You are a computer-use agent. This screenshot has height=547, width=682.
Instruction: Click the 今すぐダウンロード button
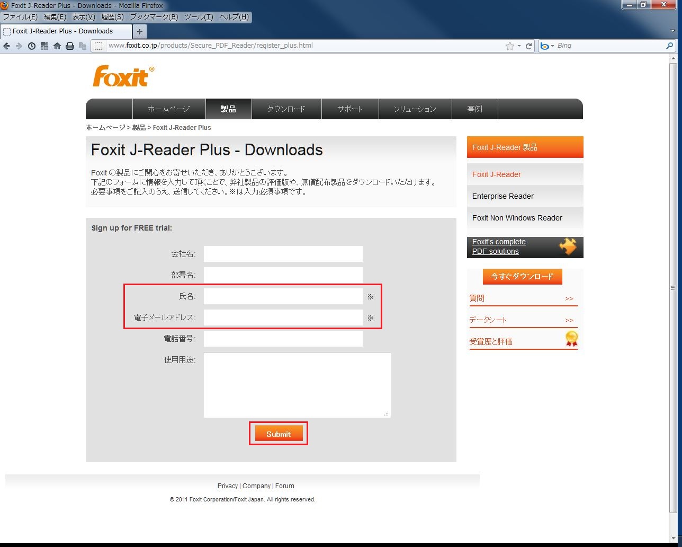(523, 276)
